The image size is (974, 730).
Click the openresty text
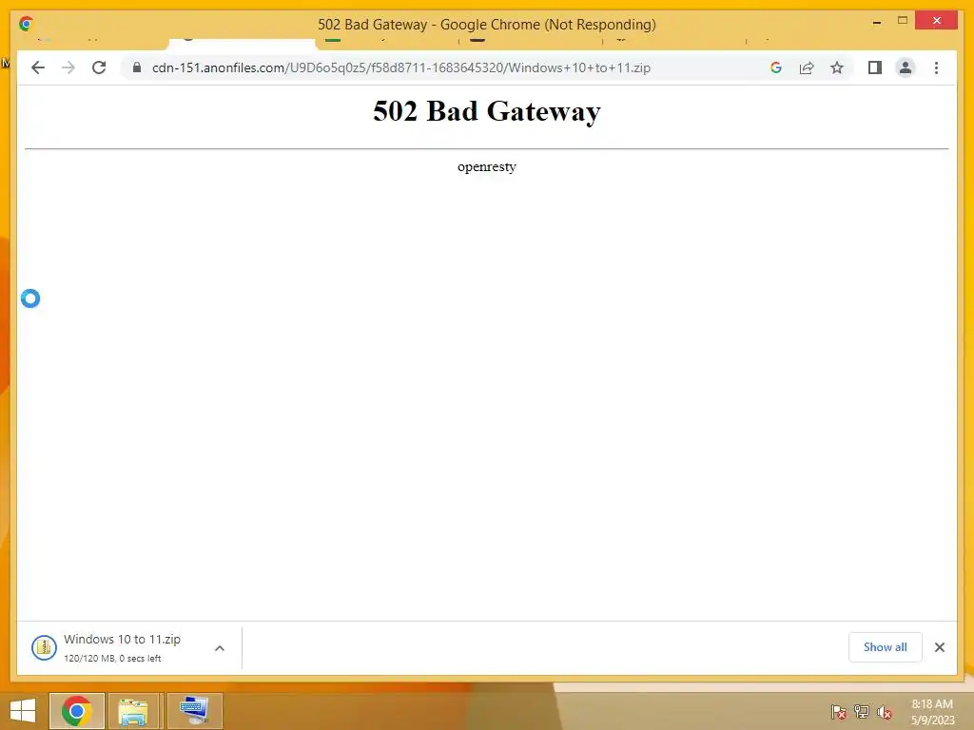[x=487, y=167]
